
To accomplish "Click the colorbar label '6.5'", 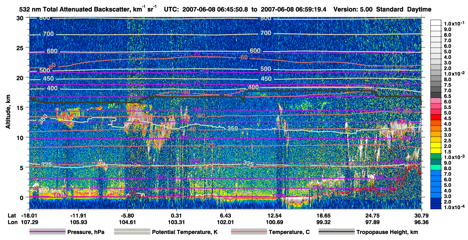I will click(447, 96).
